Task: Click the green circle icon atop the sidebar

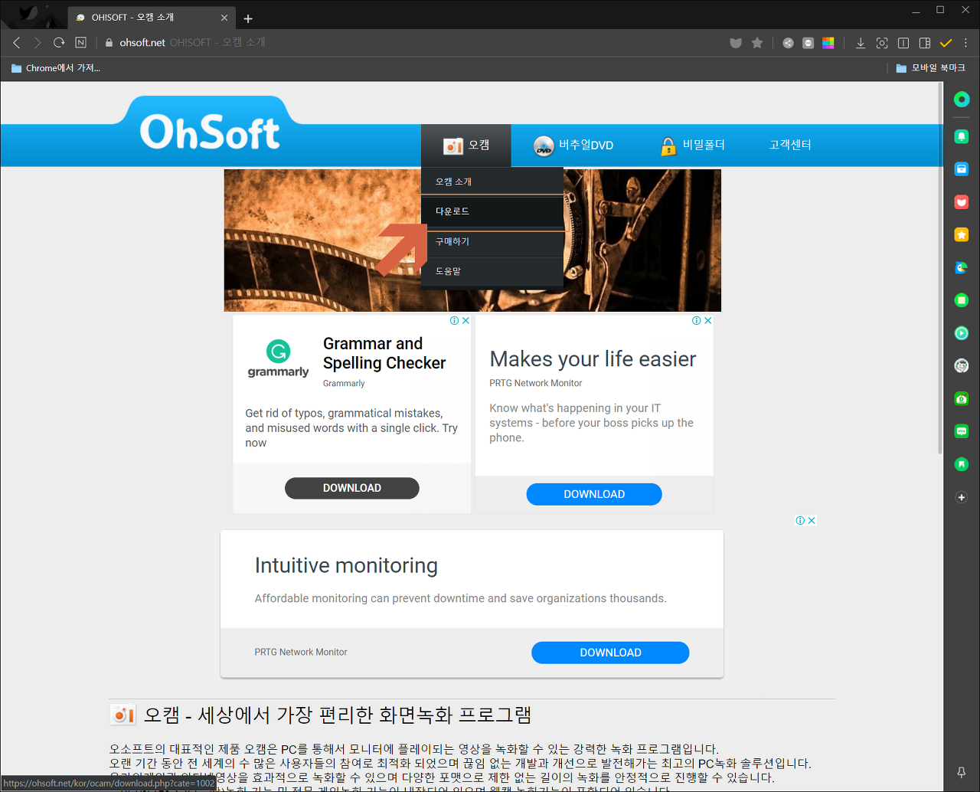Action: click(x=962, y=100)
